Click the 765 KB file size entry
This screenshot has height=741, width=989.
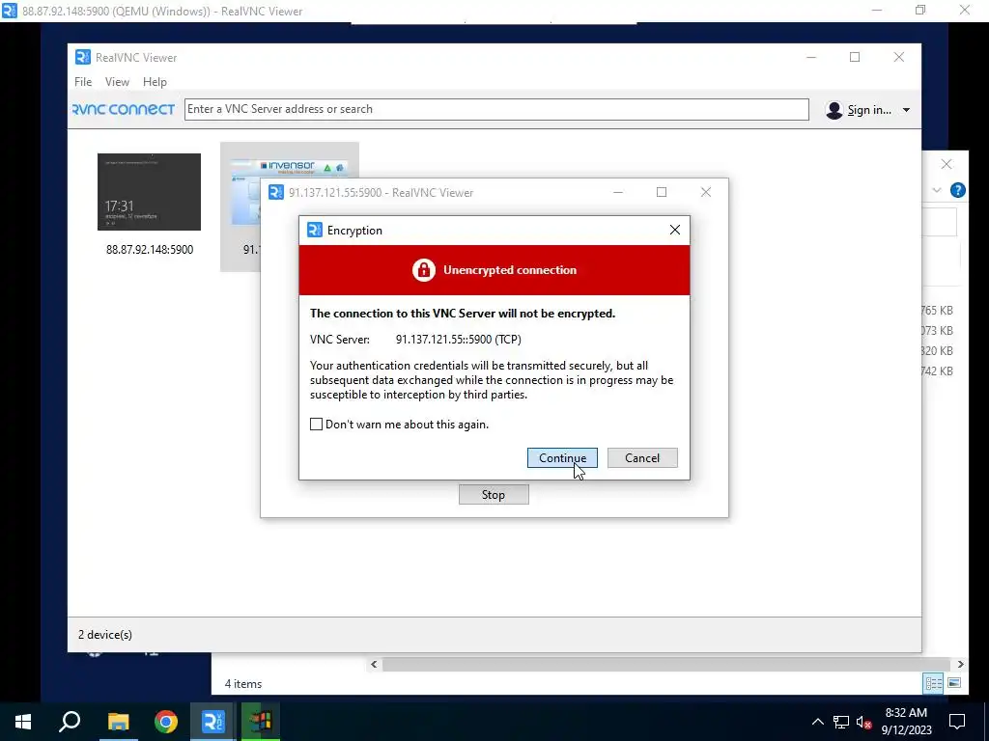coord(937,310)
